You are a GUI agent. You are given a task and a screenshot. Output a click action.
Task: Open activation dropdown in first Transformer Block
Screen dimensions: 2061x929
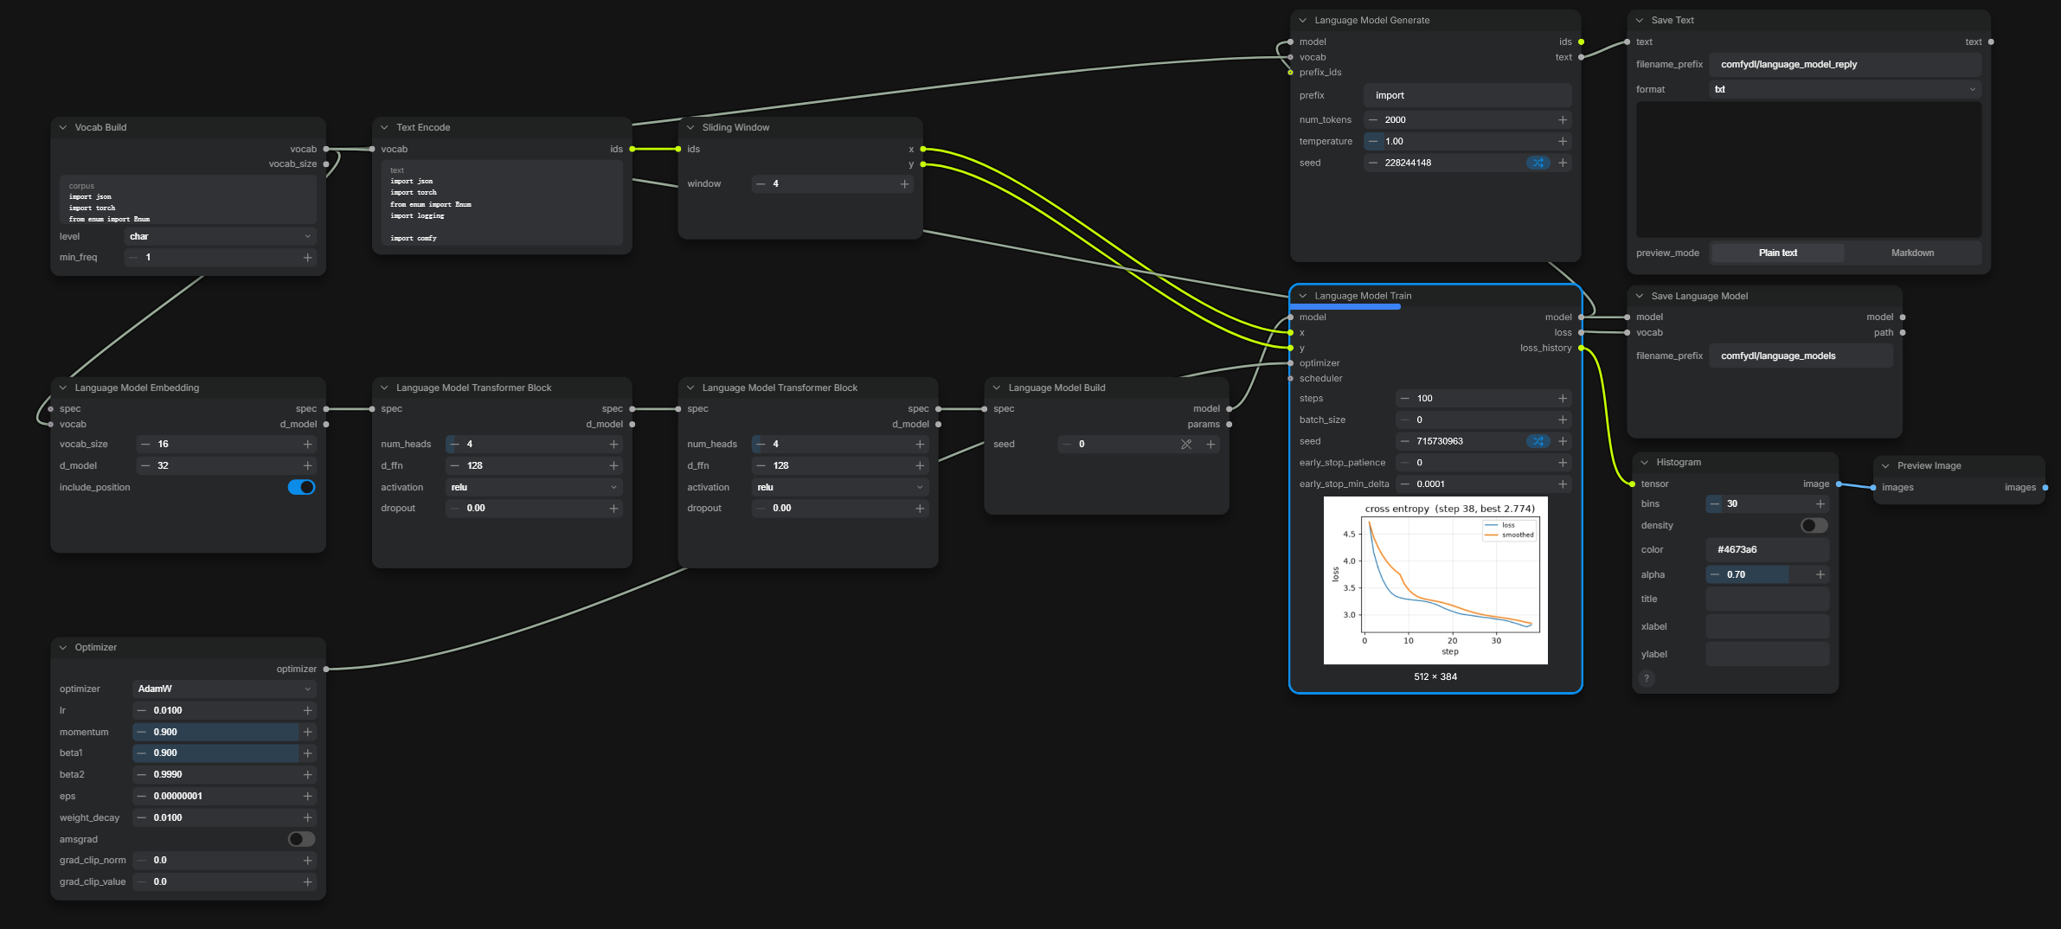534,487
